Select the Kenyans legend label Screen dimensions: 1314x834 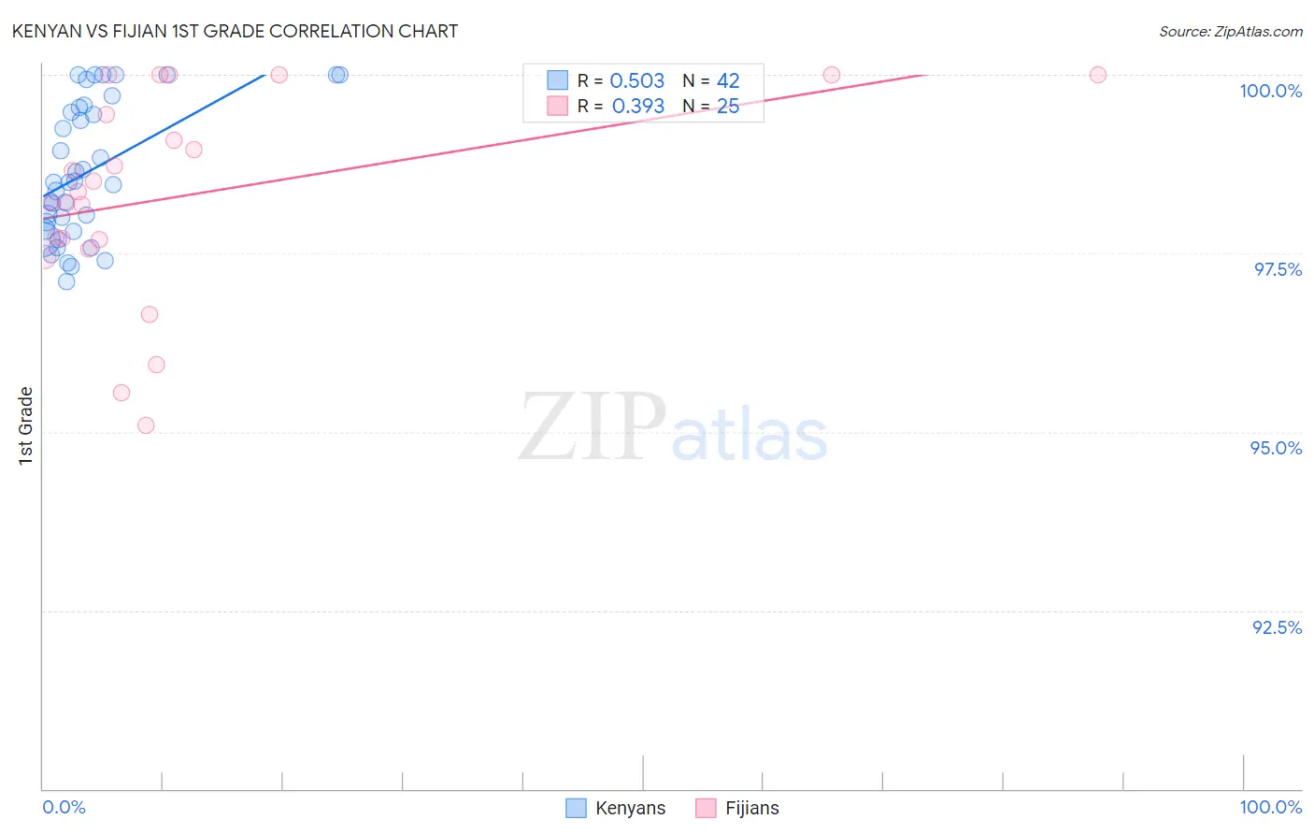click(631, 808)
